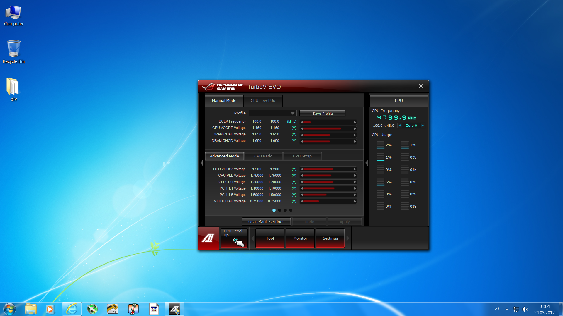
Task: Click the ASUS AI Suite logo button
Action: [208, 238]
